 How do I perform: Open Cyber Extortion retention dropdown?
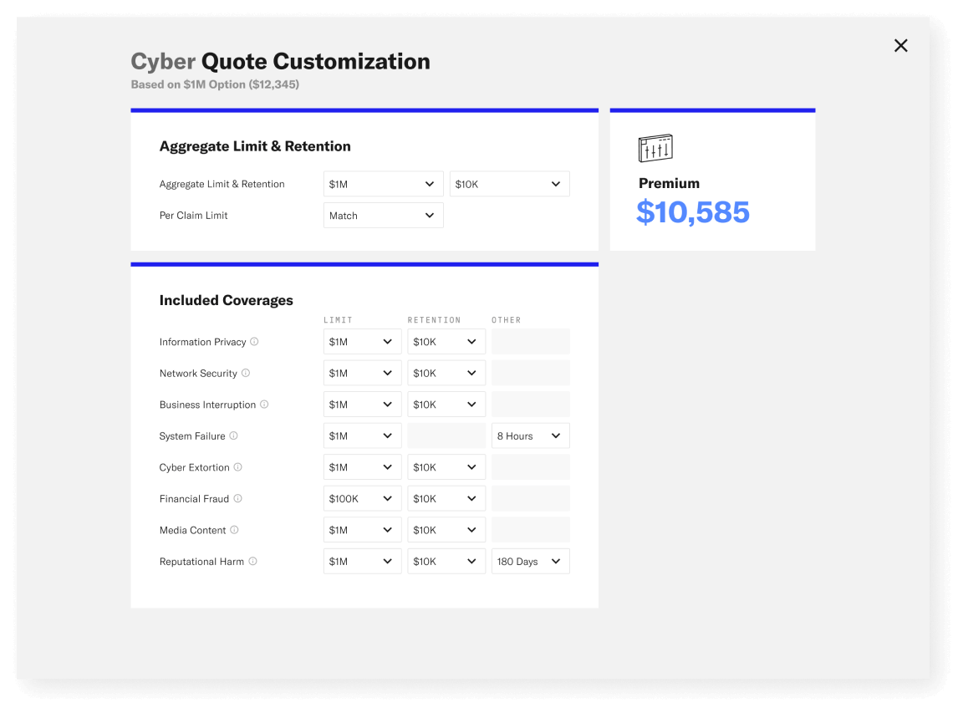[x=446, y=466]
